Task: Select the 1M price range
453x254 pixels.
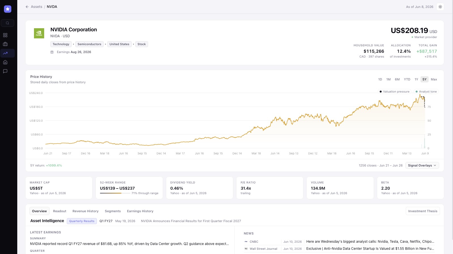Action: click(388, 80)
